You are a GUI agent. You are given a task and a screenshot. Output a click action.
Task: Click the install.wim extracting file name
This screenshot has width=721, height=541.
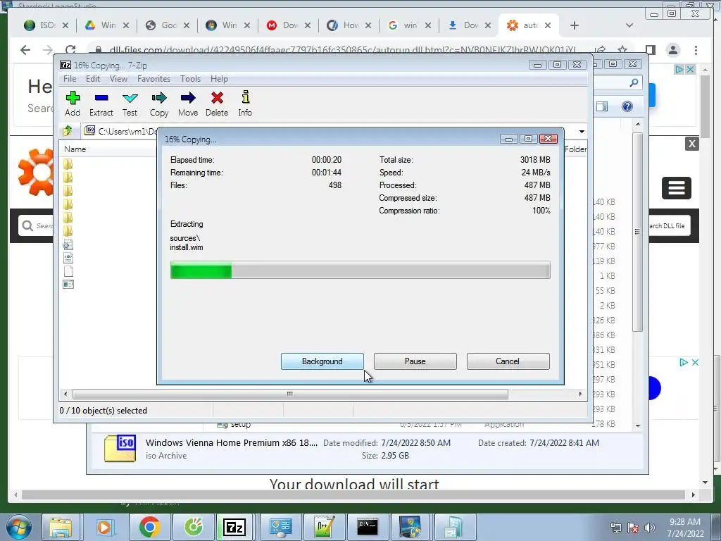point(186,247)
